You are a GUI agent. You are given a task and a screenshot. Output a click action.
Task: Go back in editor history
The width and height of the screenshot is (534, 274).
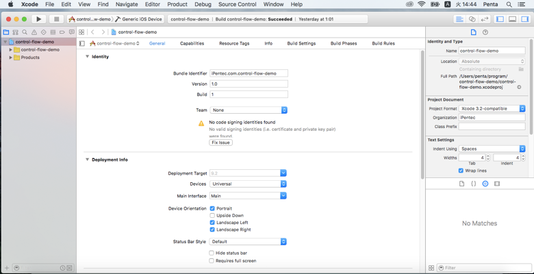point(92,32)
